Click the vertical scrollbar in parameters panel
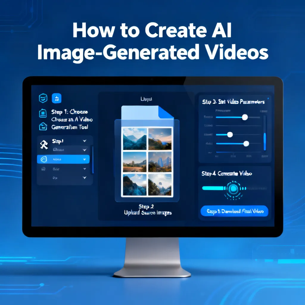This screenshot has width=305, height=305. click(x=265, y=133)
